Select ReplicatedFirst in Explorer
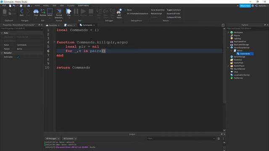This screenshot has height=151, width=269. click(x=240, y=42)
